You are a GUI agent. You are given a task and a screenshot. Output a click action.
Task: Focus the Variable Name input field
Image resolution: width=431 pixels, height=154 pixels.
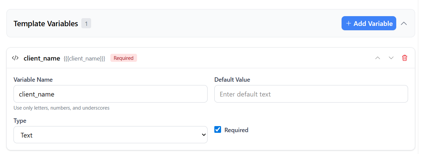110,94
